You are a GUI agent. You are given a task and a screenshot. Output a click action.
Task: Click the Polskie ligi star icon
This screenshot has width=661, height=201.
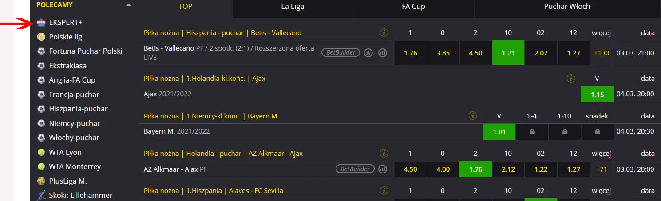(41, 37)
